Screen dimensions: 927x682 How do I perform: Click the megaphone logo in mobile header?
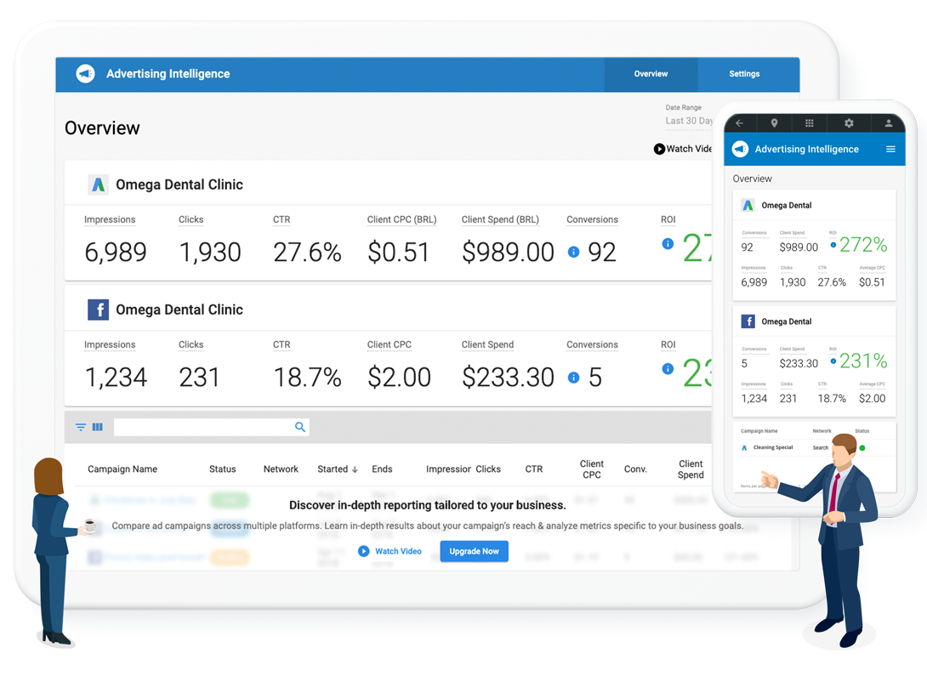click(740, 149)
